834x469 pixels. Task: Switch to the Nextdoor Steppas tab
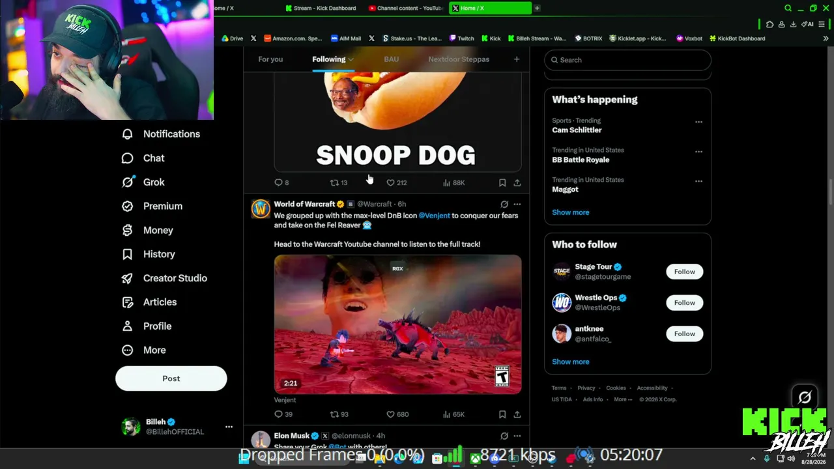pos(459,59)
